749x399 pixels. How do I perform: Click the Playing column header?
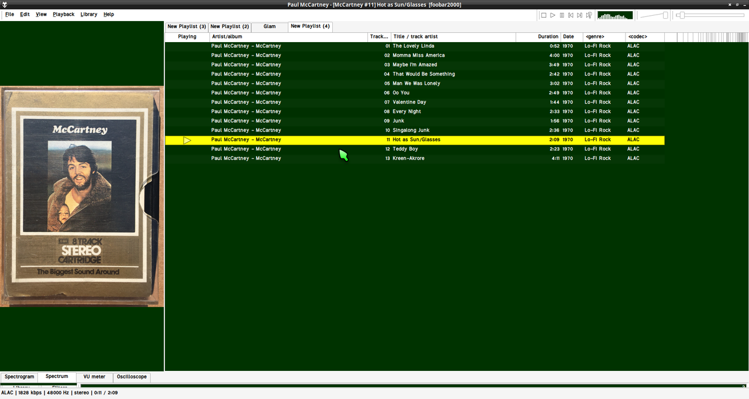[187, 37]
